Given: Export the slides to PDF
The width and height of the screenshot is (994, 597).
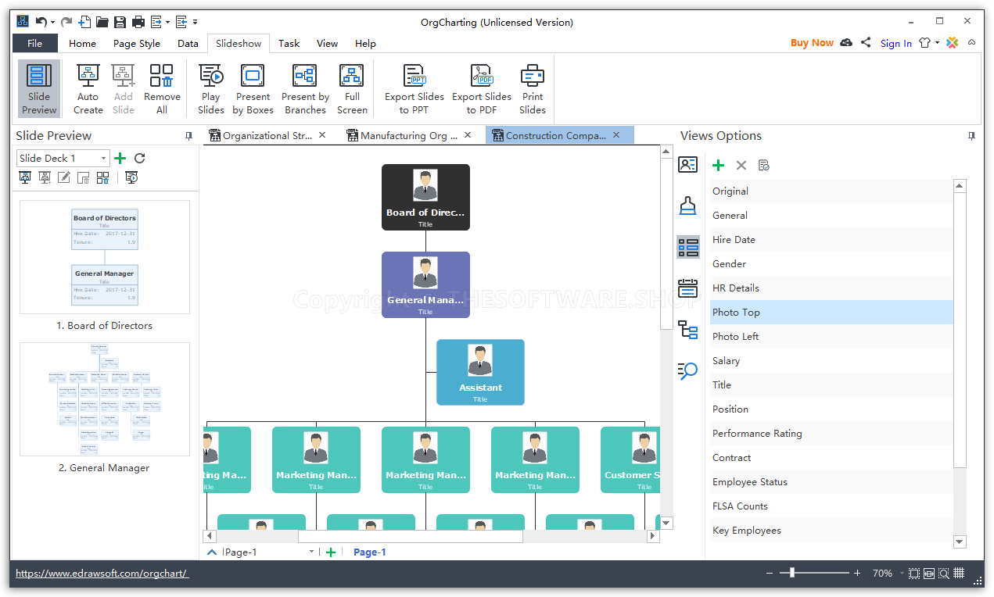Looking at the screenshot, I should [481, 88].
